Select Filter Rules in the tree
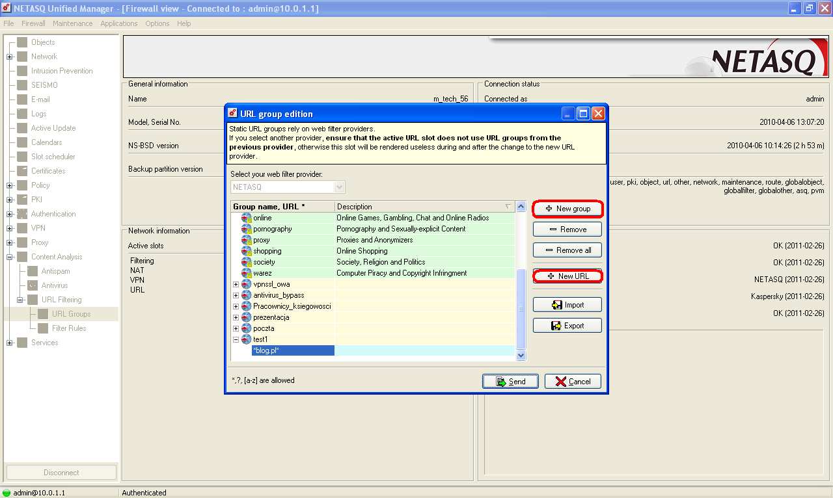833x498 pixels. tap(69, 328)
